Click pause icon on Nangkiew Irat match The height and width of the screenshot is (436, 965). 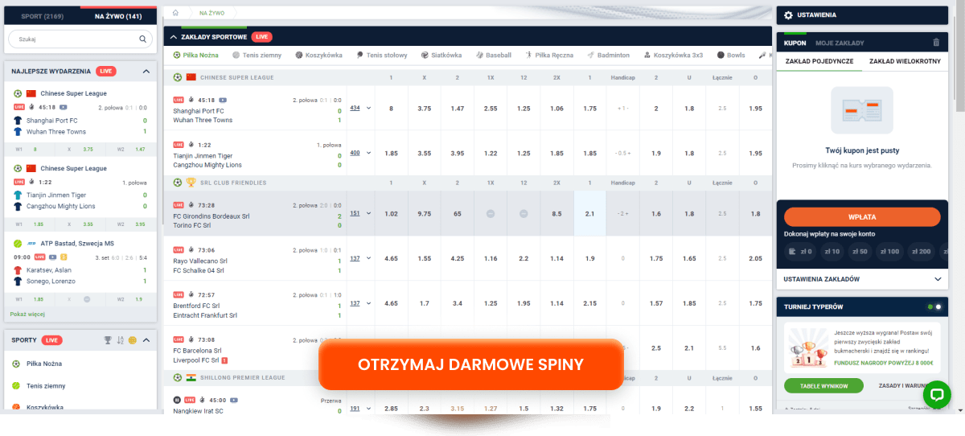pos(178,400)
